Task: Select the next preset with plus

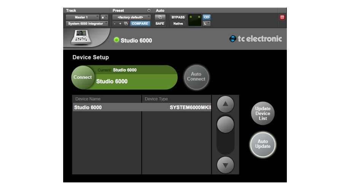Action: [x=120, y=24]
